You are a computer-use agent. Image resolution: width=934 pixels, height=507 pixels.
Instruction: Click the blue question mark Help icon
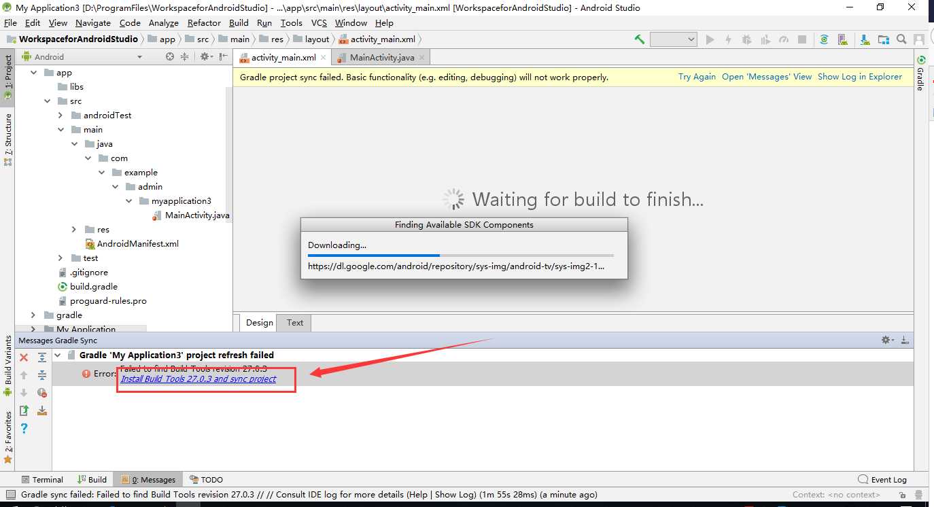pos(24,428)
